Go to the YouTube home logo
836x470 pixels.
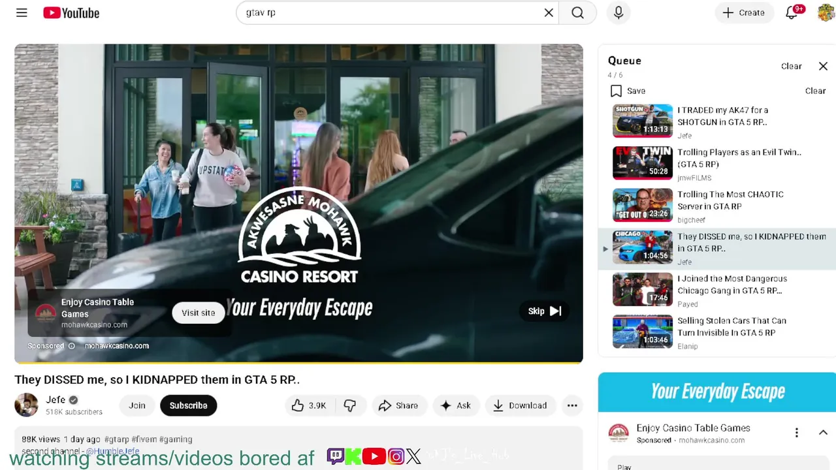pos(71,12)
